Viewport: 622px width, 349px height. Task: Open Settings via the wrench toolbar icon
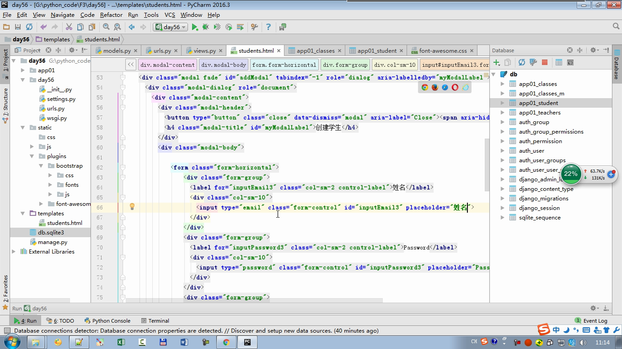point(254,27)
